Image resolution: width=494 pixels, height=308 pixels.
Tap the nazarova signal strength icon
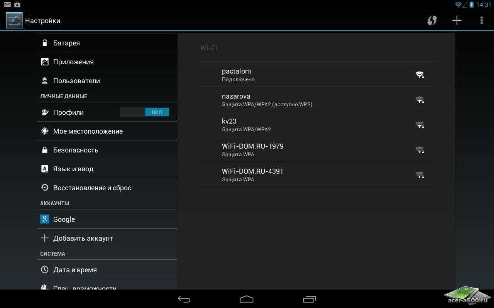coord(420,100)
